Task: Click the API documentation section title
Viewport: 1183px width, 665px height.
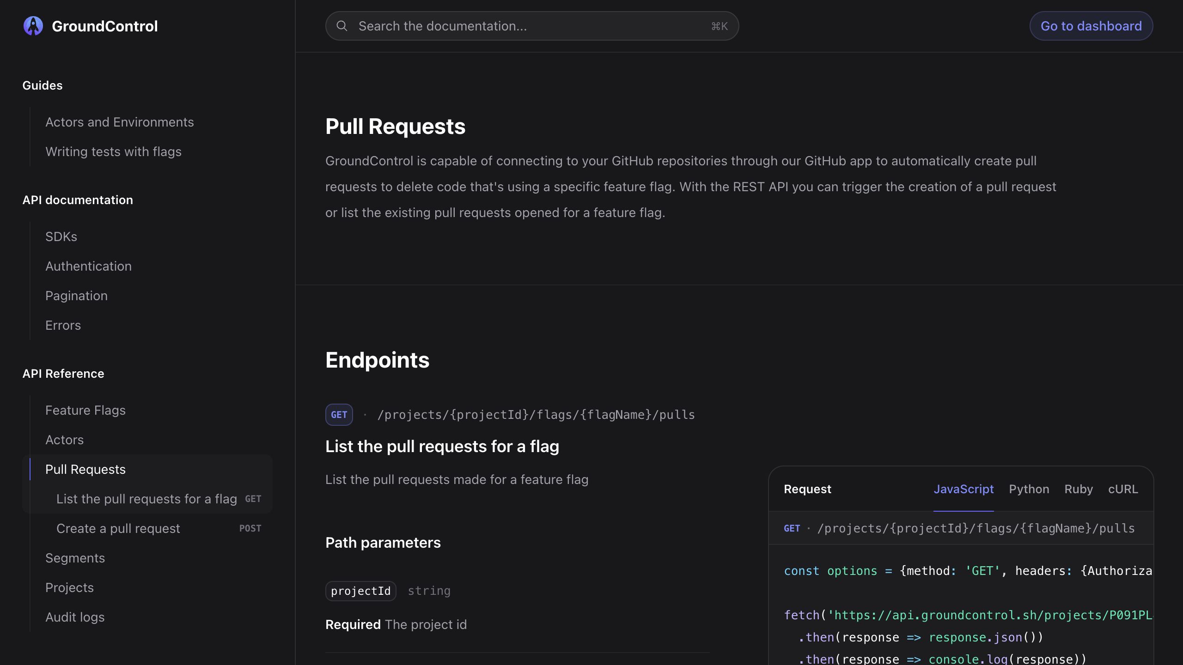Action: pos(78,200)
